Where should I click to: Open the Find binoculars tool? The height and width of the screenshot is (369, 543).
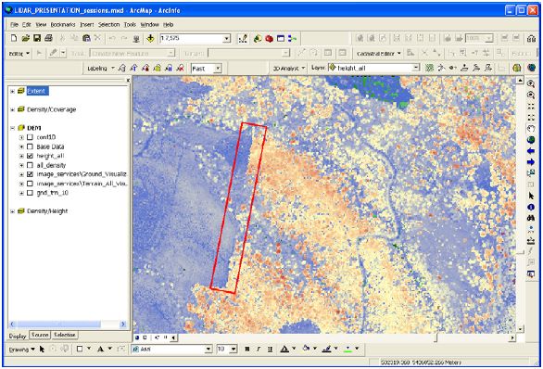pos(531,218)
